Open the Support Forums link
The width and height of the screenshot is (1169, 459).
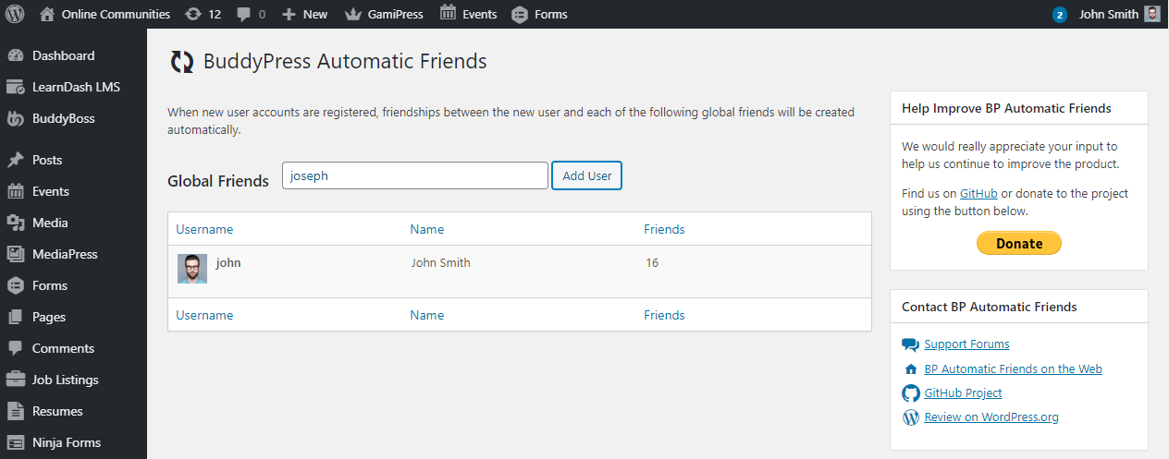pyautogui.click(x=966, y=344)
